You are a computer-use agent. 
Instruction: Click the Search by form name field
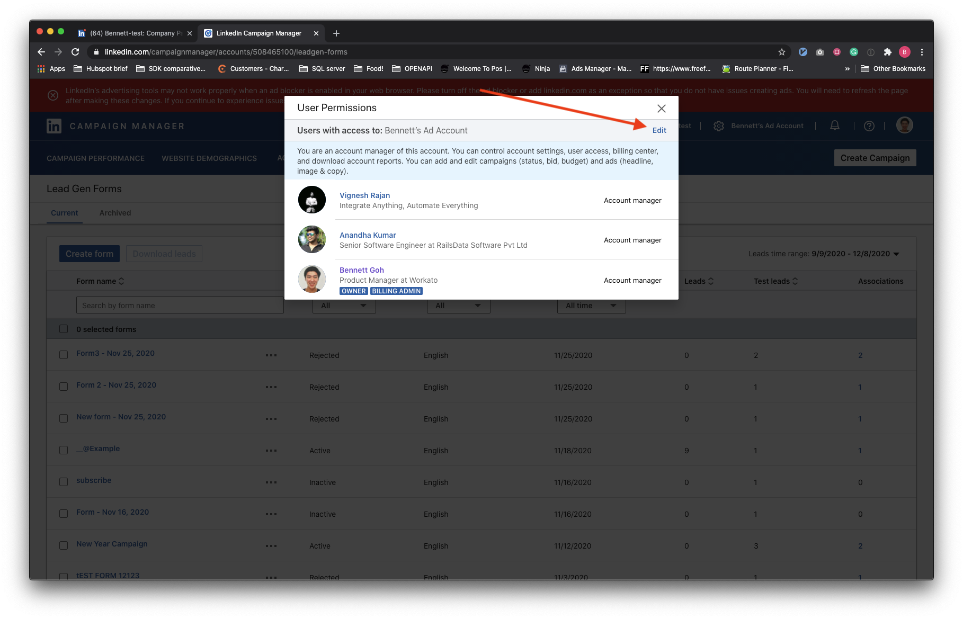180,305
